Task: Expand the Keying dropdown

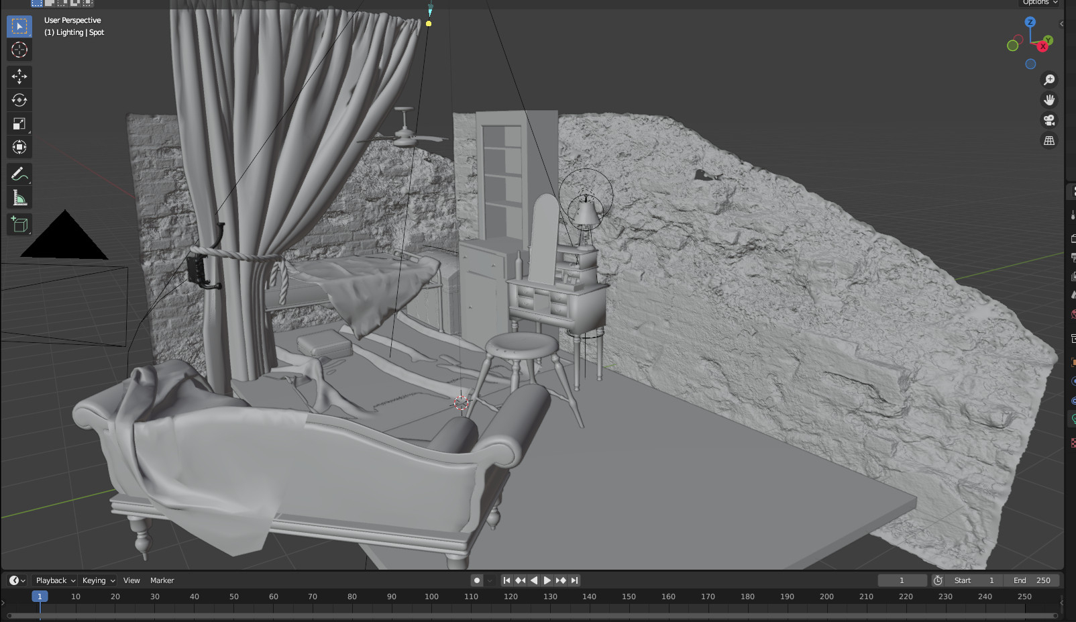Action: (98, 580)
